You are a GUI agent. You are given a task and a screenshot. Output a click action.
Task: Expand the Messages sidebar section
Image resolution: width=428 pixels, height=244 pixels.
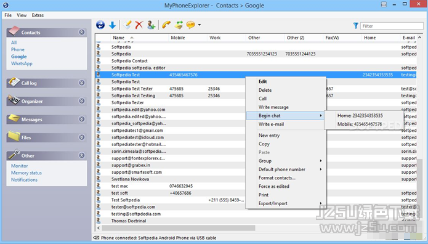[x=82, y=119]
